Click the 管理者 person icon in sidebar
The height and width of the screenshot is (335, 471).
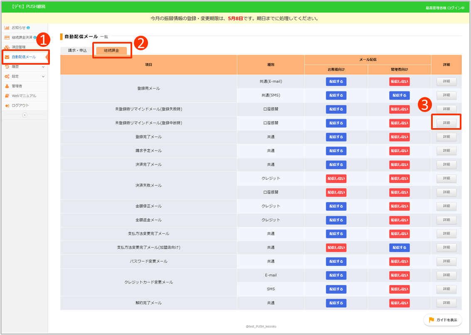coord(7,86)
